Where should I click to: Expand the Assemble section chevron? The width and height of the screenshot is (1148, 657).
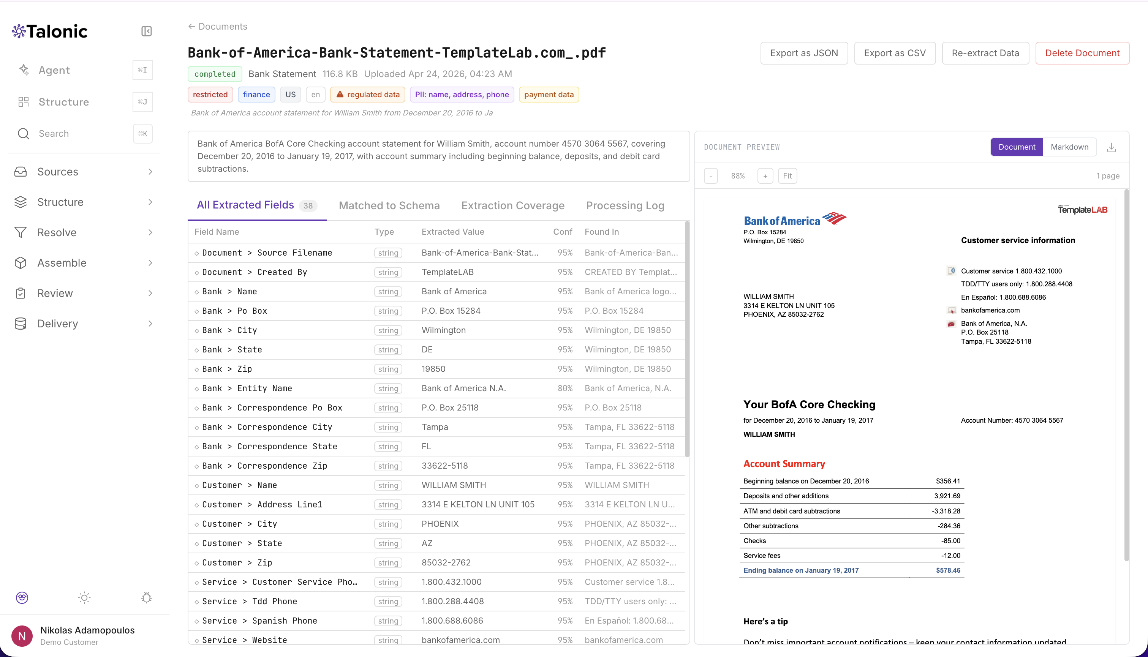pyautogui.click(x=150, y=263)
